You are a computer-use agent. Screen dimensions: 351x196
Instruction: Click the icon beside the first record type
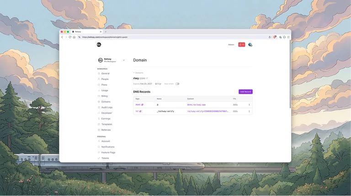coord(143,105)
